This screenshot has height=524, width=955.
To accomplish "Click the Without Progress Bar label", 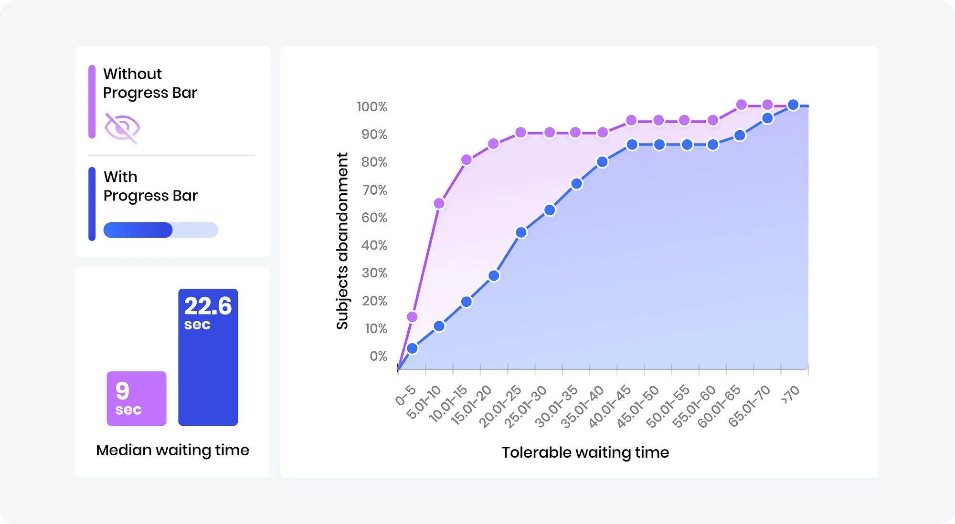I will point(150,83).
